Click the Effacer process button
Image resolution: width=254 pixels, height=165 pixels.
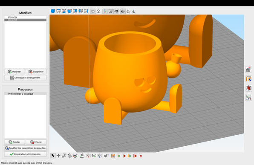tap(36, 142)
